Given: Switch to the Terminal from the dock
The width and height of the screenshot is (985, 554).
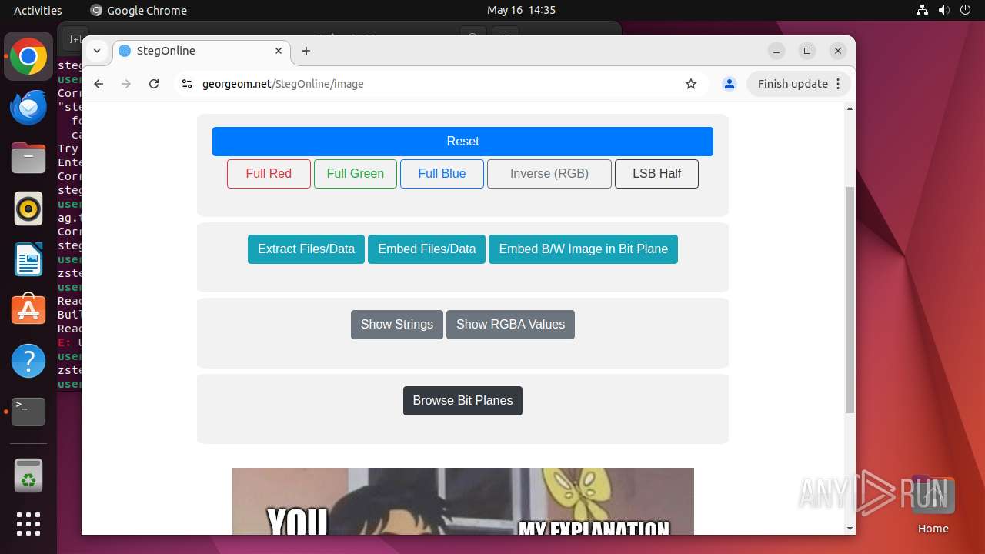Looking at the screenshot, I should pos(28,412).
